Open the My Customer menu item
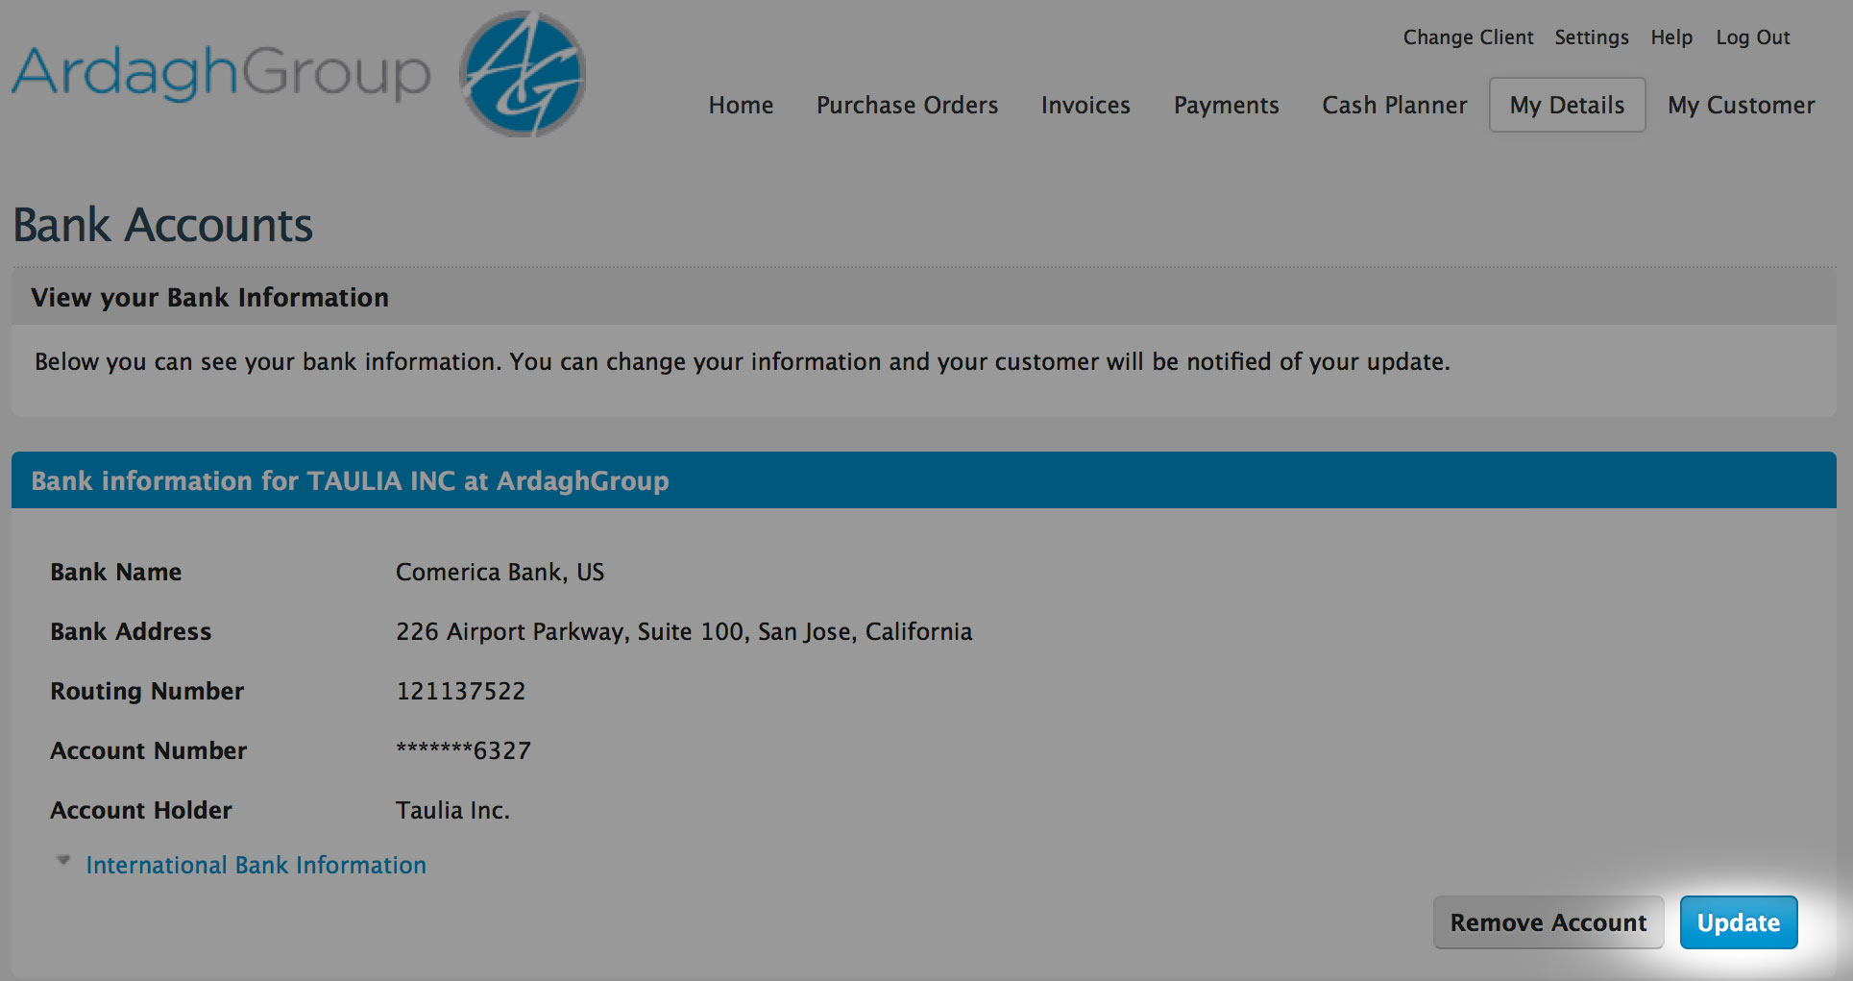The image size is (1853, 981). [x=1741, y=105]
